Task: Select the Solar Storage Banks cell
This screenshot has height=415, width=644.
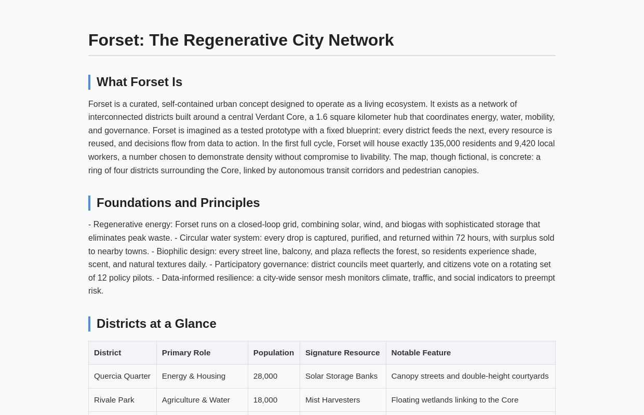Action: coord(341,376)
